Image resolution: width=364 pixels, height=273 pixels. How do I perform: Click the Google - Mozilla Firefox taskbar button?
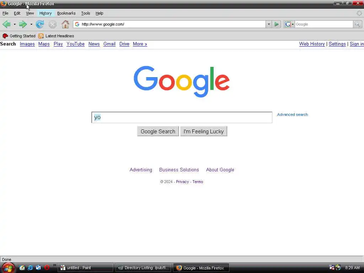[x=201, y=268]
